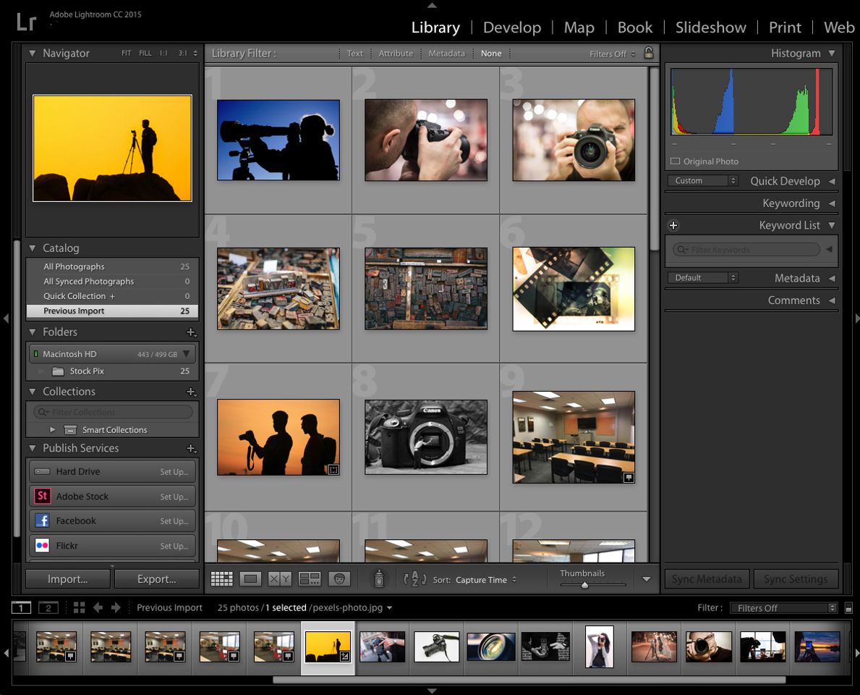Screen dimensions: 860x695
Task: Toggle the filter switch at filmstrip right
Action: click(848, 608)
